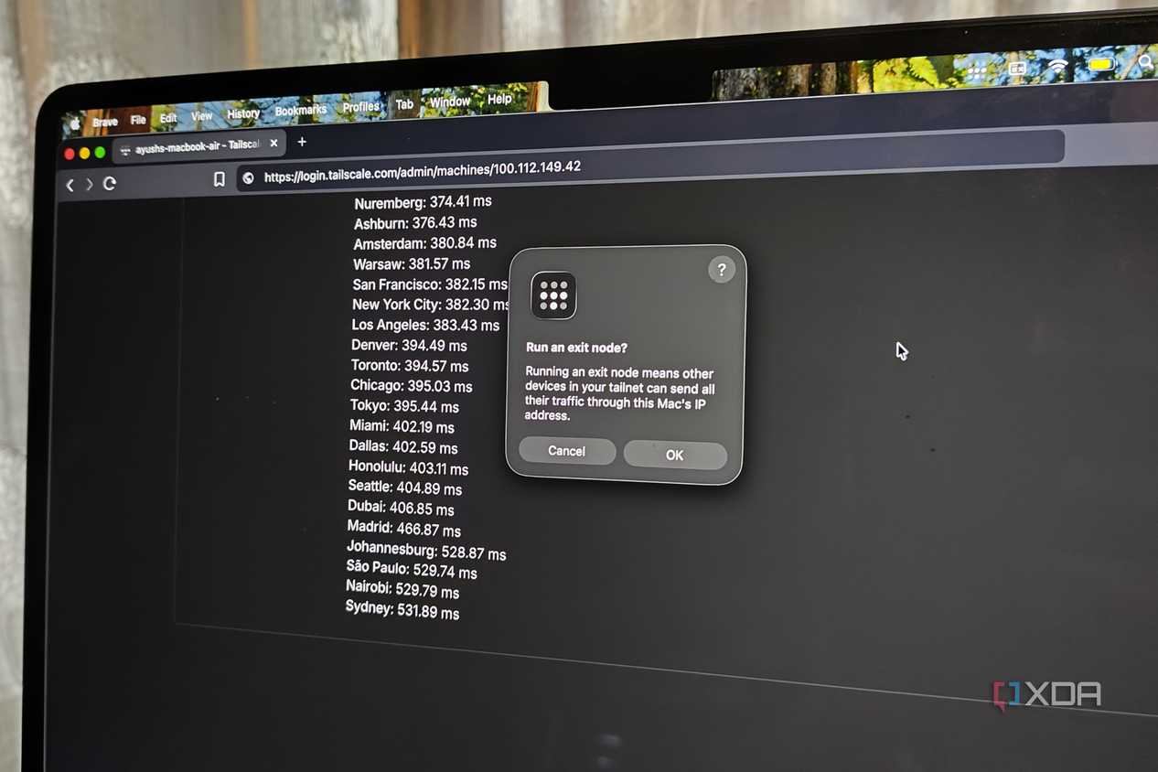Cancel the exit node dialog
The height and width of the screenshot is (772, 1158).
pos(567,451)
